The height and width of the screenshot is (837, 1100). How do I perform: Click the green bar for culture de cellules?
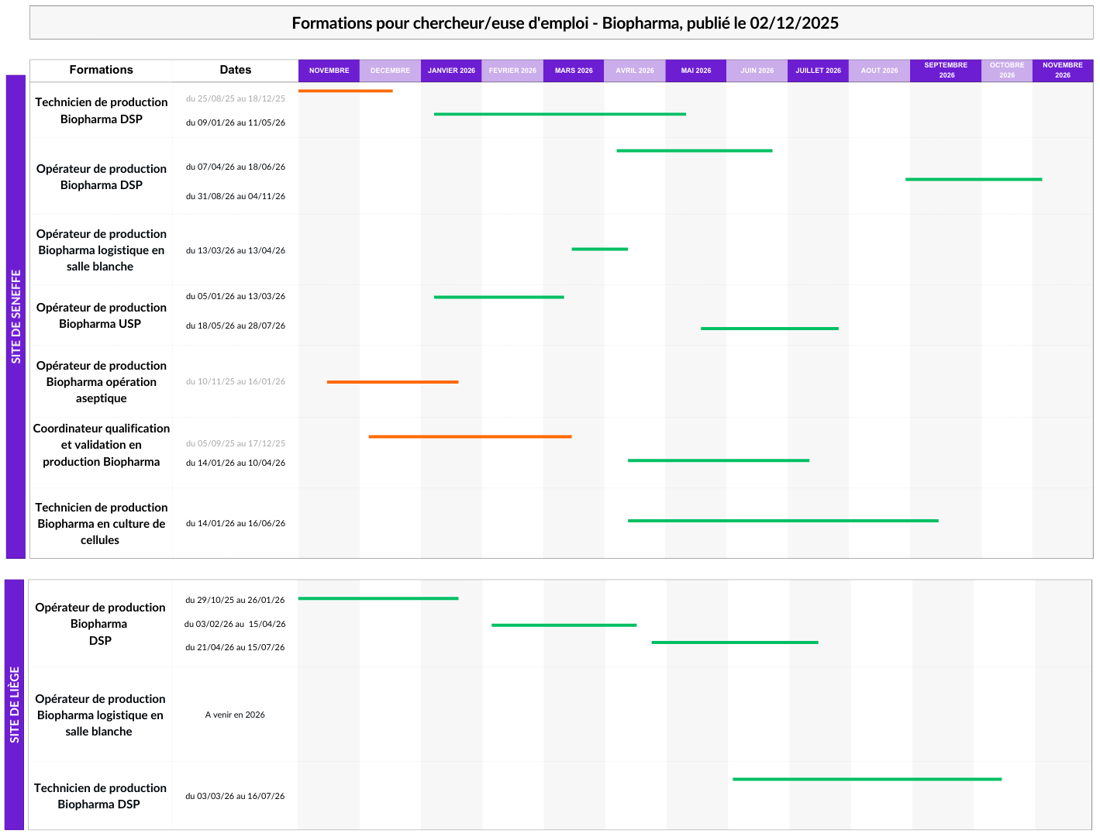[x=783, y=521]
